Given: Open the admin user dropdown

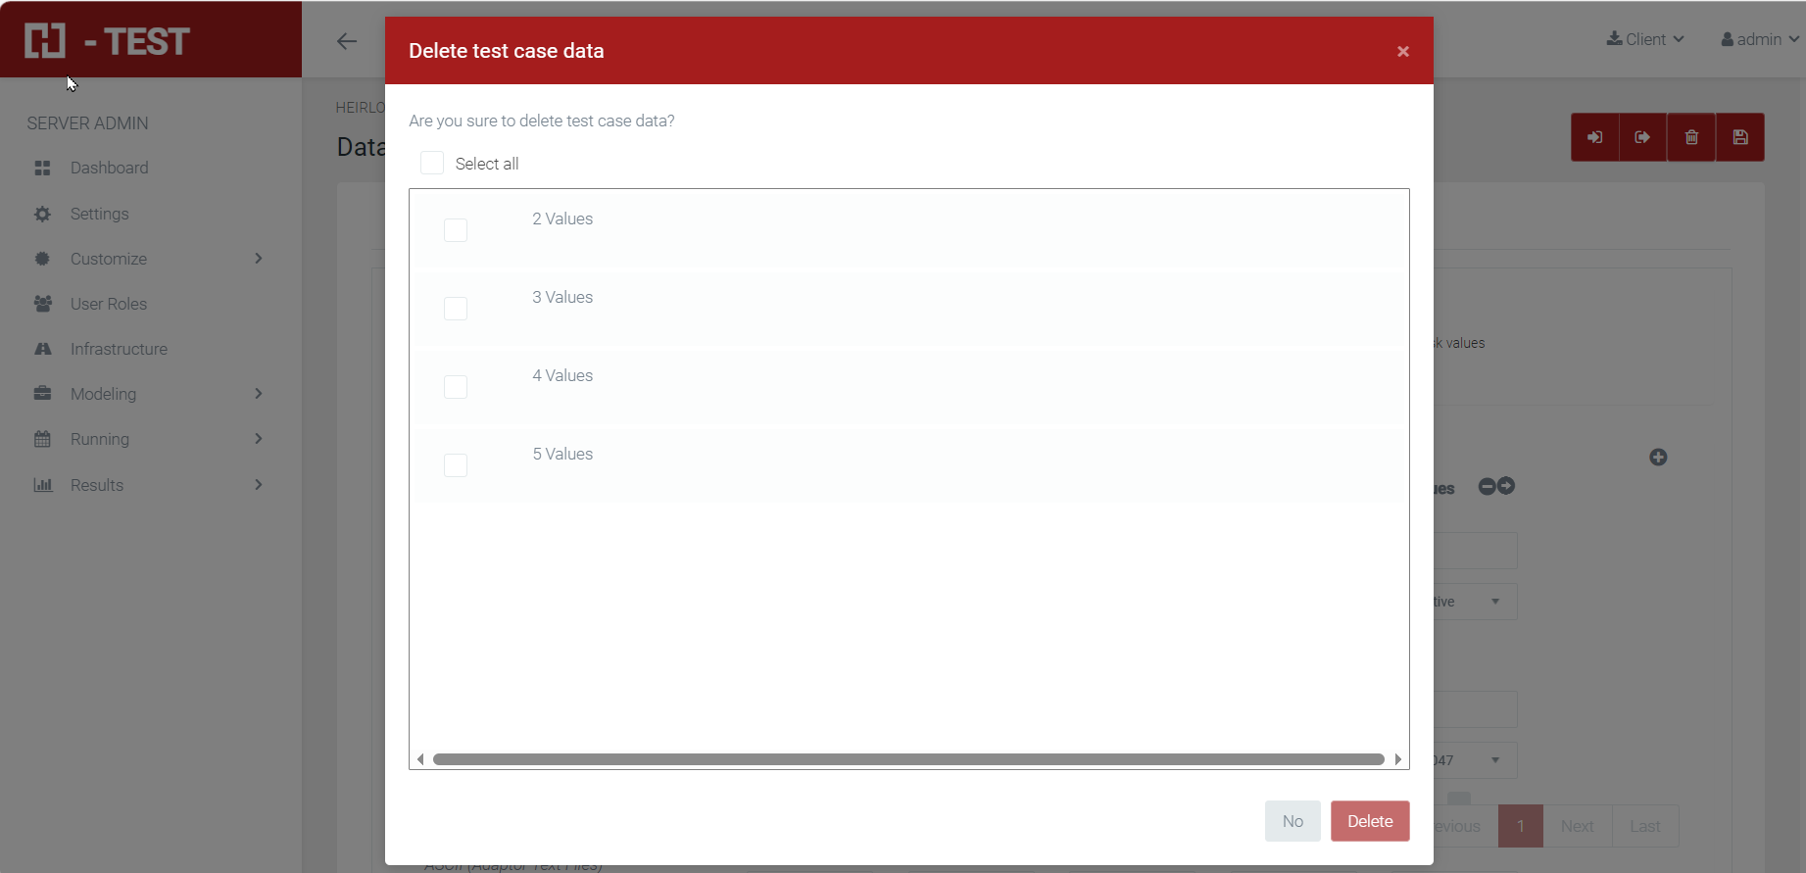Looking at the screenshot, I should pyautogui.click(x=1759, y=39).
